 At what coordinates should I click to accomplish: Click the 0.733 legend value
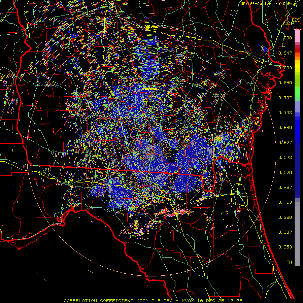(x=285, y=112)
